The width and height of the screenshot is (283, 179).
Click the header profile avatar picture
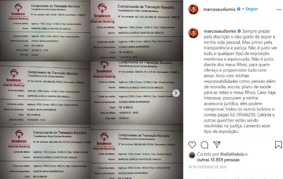pyautogui.click(x=193, y=9)
